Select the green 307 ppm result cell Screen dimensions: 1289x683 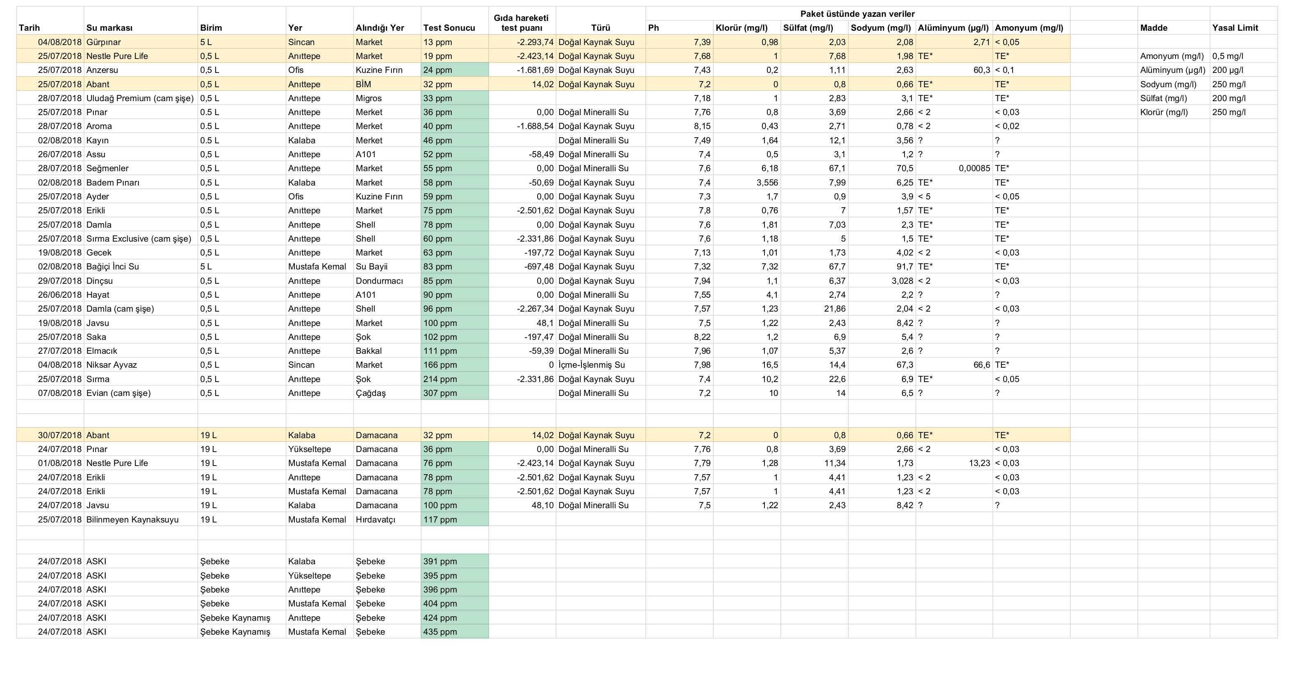[455, 393]
